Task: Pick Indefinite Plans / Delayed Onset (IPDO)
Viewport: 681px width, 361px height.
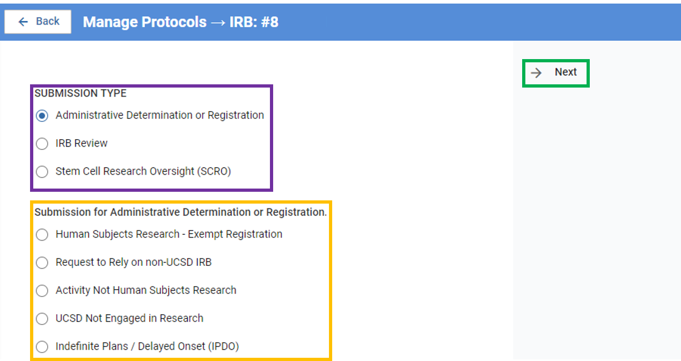Action: [x=42, y=346]
